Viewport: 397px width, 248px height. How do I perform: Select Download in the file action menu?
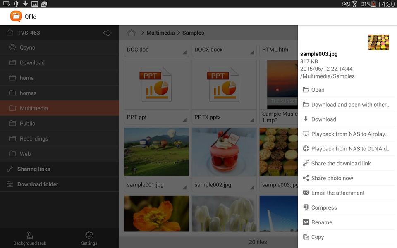[x=347, y=119]
